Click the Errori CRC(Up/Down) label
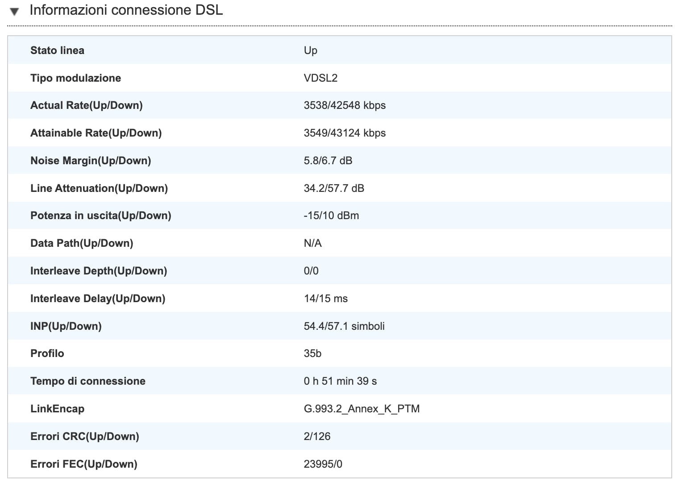 pos(84,436)
